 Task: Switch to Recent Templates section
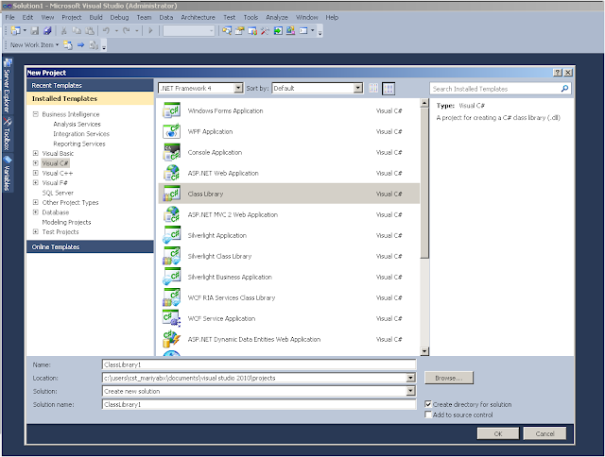coord(90,85)
